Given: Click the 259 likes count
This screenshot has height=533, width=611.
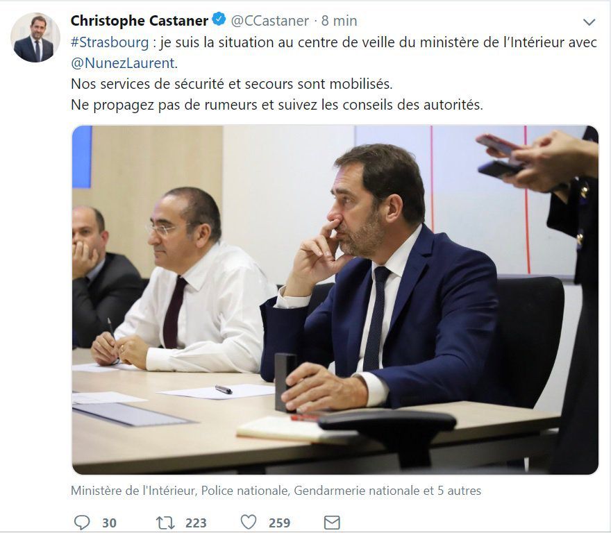Looking at the screenshot, I should (x=279, y=523).
